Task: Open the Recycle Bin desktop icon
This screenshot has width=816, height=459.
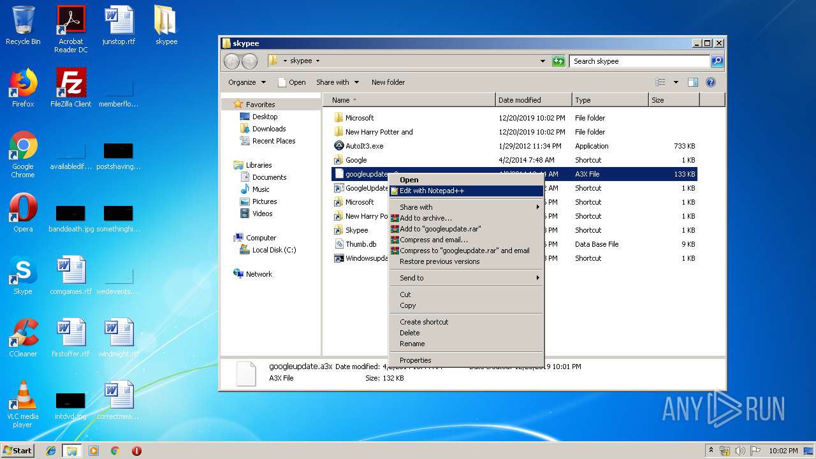Action: (23, 26)
